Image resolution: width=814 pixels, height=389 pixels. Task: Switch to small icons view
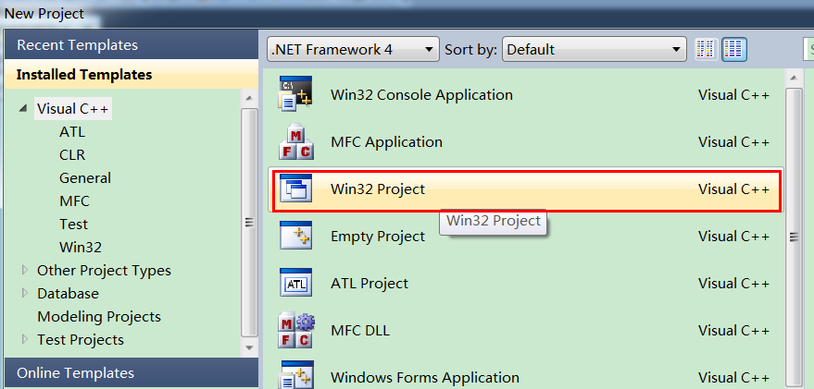[706, 50]
